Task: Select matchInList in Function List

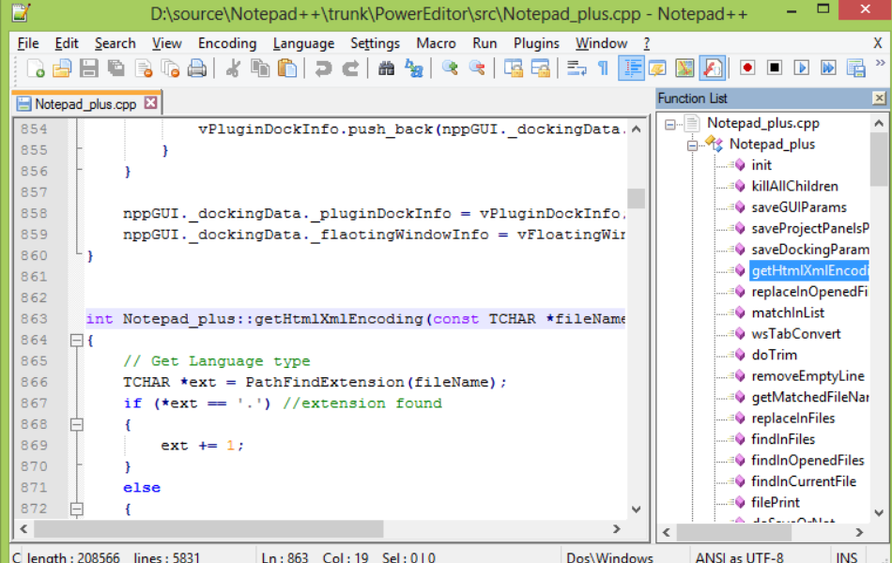Action: [x=788, y=312]
